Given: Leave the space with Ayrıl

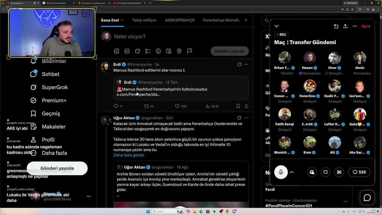Looking at the screenshot, I should point(366,26).
